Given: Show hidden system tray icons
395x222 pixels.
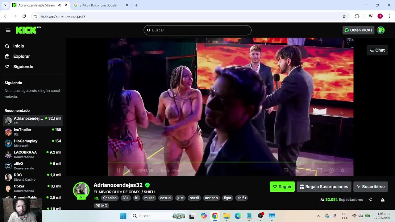Looking at the screenshot, I should (x=318, y=216).
